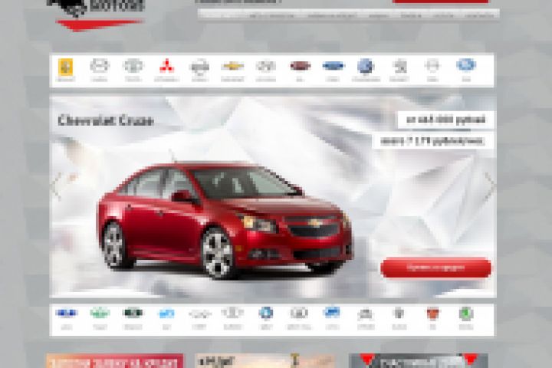Open the Chevrolet Cruze heading
The image size is (552, 368).
(106, 120)
